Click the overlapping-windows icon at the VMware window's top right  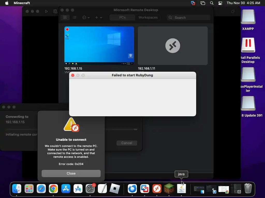pyautogui.click(x=233, y=11)
